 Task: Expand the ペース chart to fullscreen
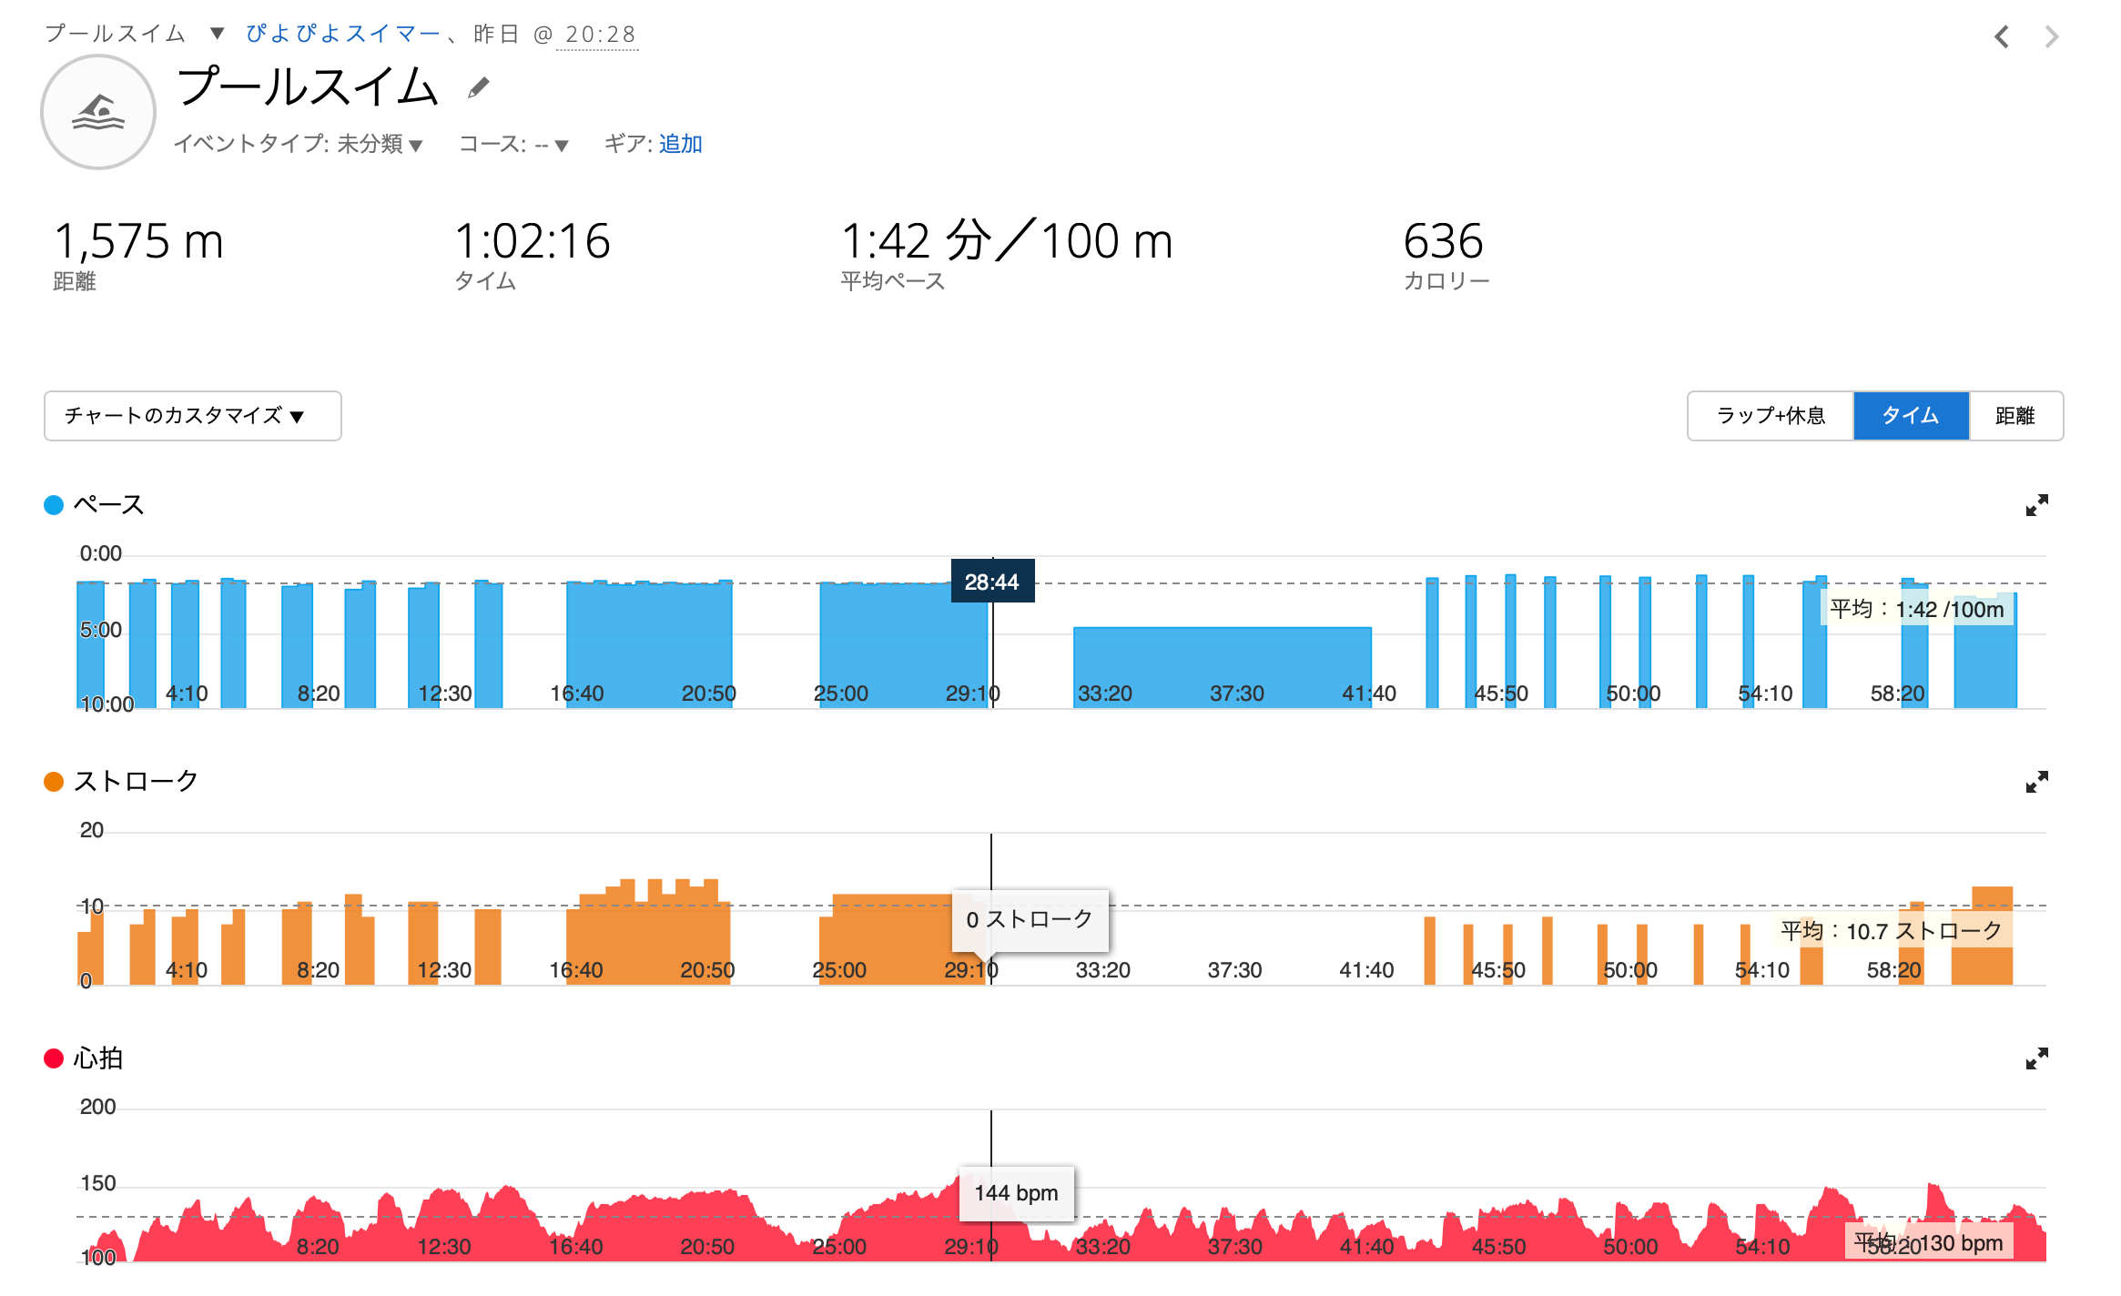(x=2036, y=505)
